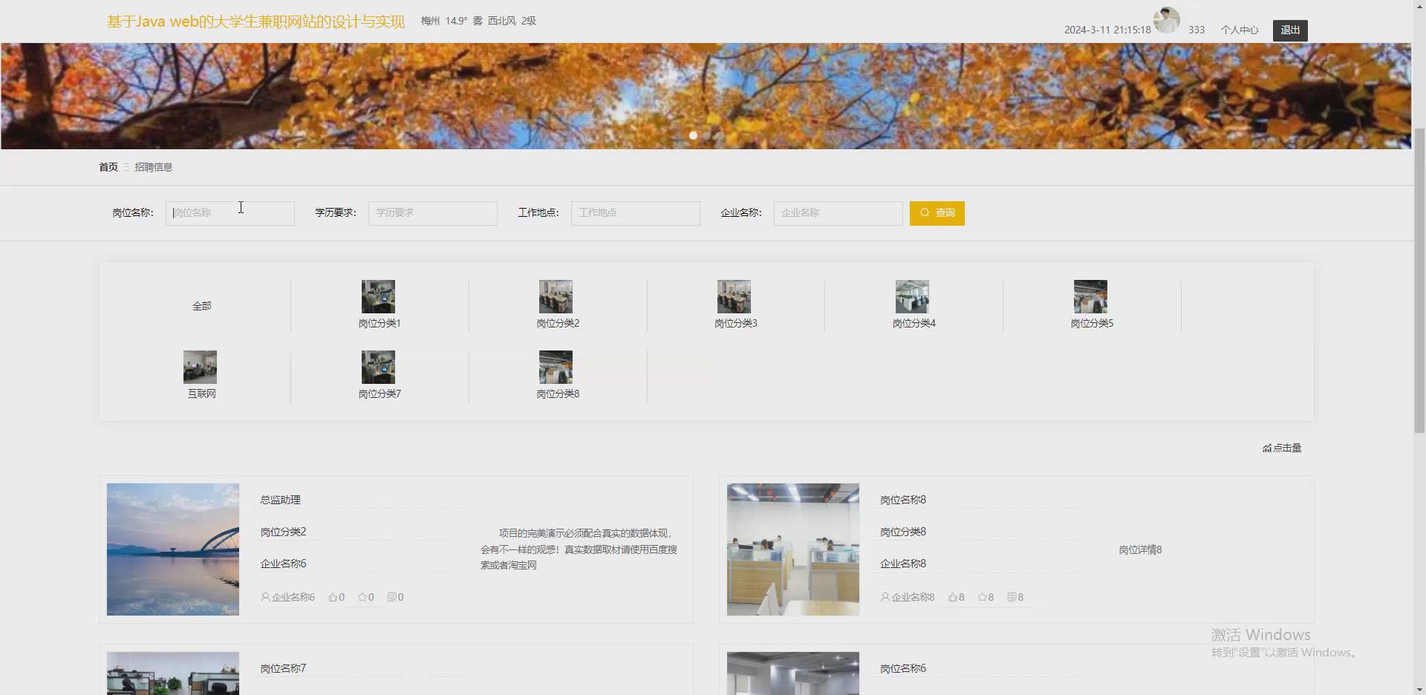1426x695 pixels.
Task: Click the 总监助理 job title
Action: tap(281, 500)
